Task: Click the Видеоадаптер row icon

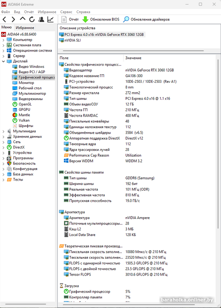Action: (66, 70)
